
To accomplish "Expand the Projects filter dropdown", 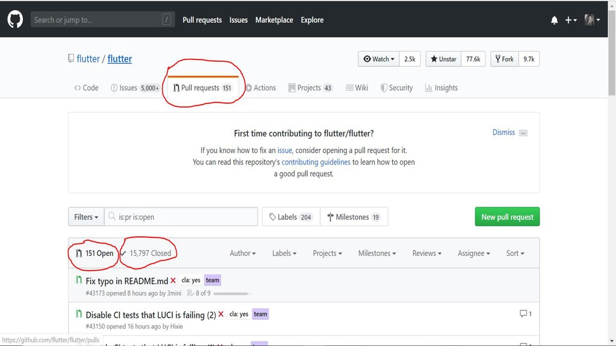I will (x=327, y=253).
